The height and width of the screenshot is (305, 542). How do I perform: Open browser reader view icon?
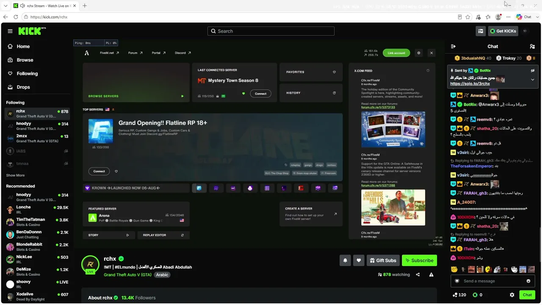459,17
